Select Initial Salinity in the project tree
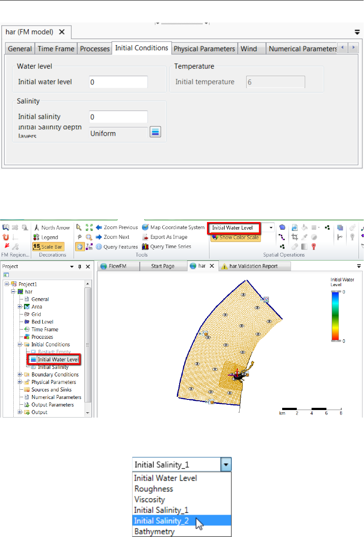This screenshot has height=537, width=364. pyautogui.click(x=53, y=367)
